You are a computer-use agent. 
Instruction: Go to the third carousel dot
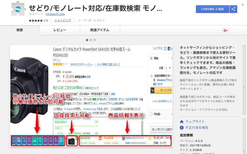[94, 40]
